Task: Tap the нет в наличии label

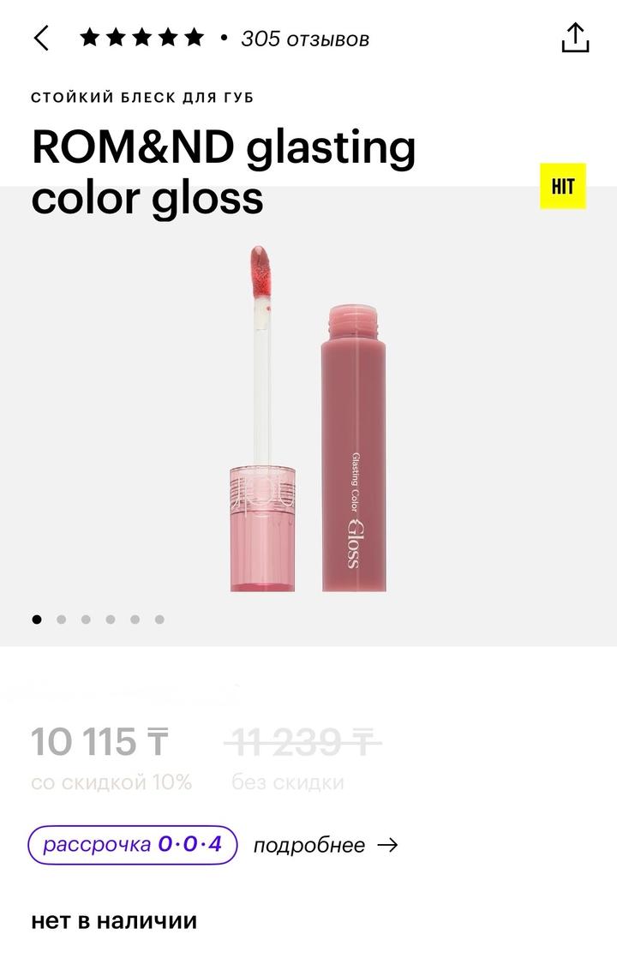Action: pos(114,920)
